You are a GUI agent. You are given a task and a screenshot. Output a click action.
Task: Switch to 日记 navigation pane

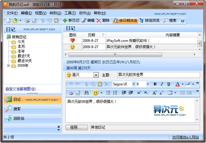[33, 100]
